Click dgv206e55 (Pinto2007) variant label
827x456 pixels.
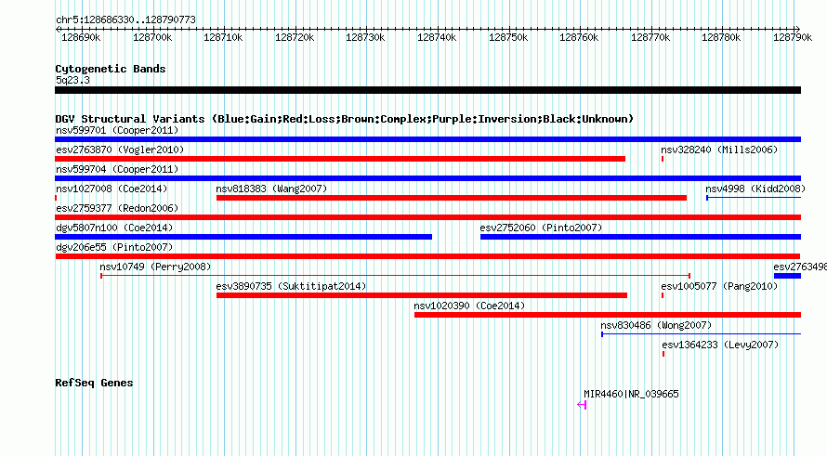[114, 247]
